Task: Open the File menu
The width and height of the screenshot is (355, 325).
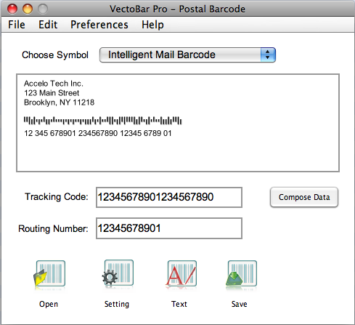Action: (17, 25)
